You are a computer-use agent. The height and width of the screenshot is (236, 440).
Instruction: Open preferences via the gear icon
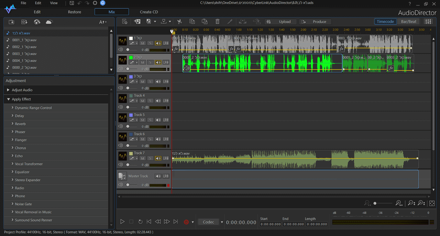(x=95, y=3)
